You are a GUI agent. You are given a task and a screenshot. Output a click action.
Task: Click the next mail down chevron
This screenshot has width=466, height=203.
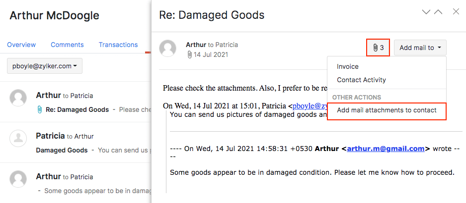[426, 12]
